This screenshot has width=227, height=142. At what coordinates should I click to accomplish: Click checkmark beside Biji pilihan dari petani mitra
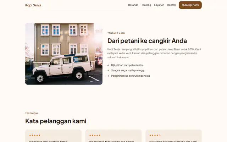(108, 65)
